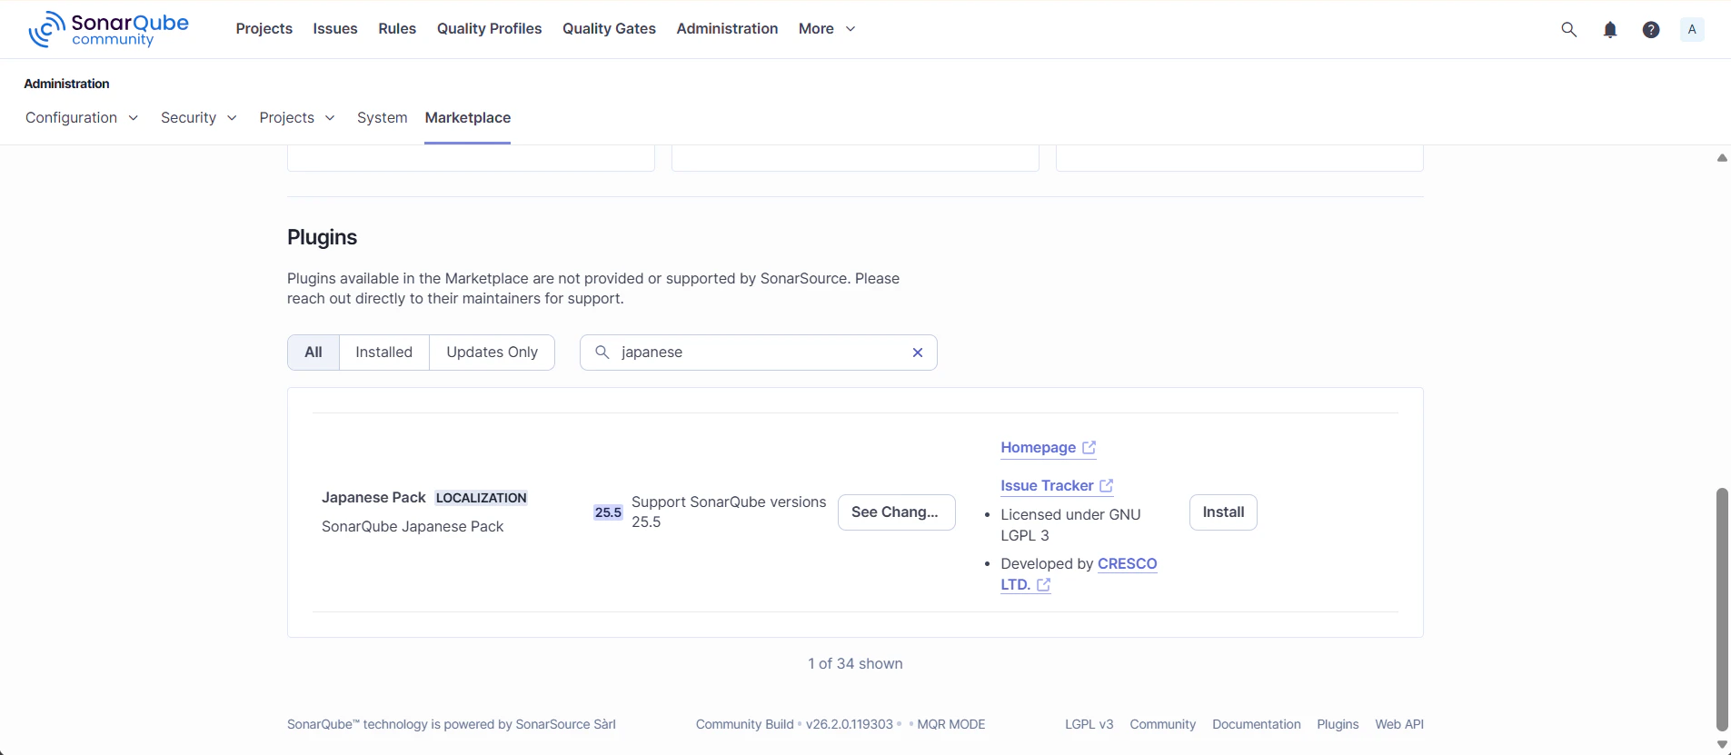Click the scrollbar down arrow

point(1722,744)
